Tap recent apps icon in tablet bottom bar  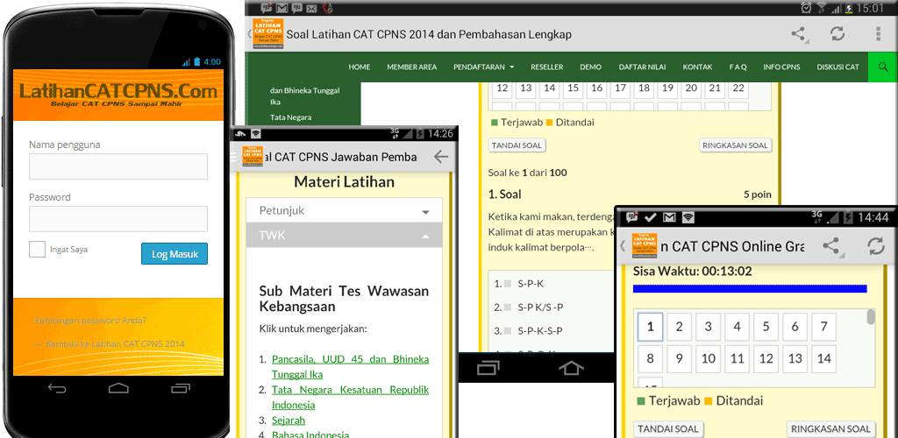488,369
